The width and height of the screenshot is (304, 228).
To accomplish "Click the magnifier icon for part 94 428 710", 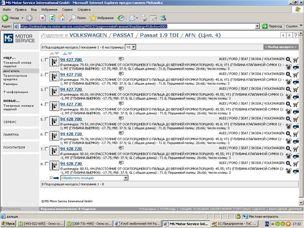I will (288, 134).
